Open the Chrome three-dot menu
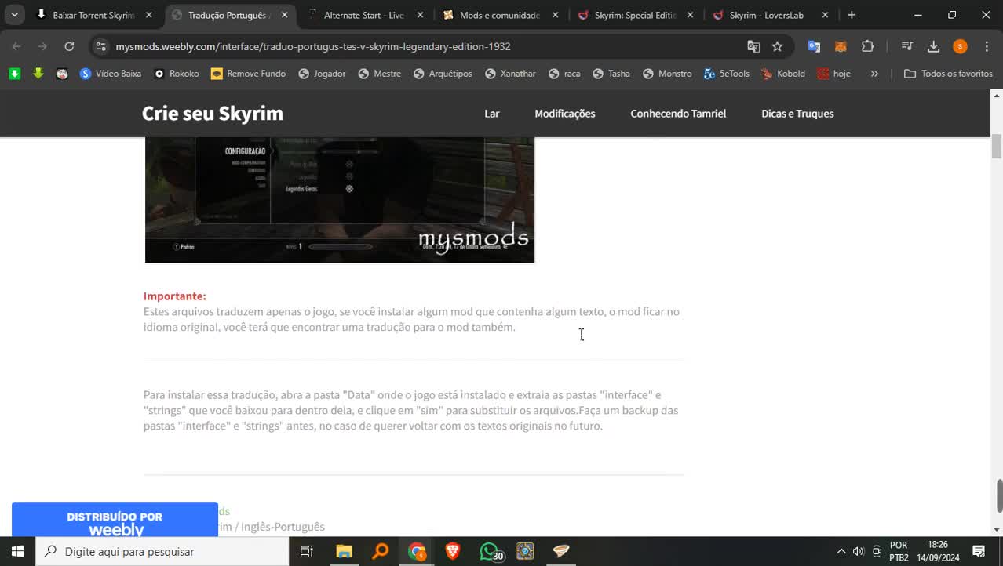This screenshot has width=1003, height=566. [987, 46]
